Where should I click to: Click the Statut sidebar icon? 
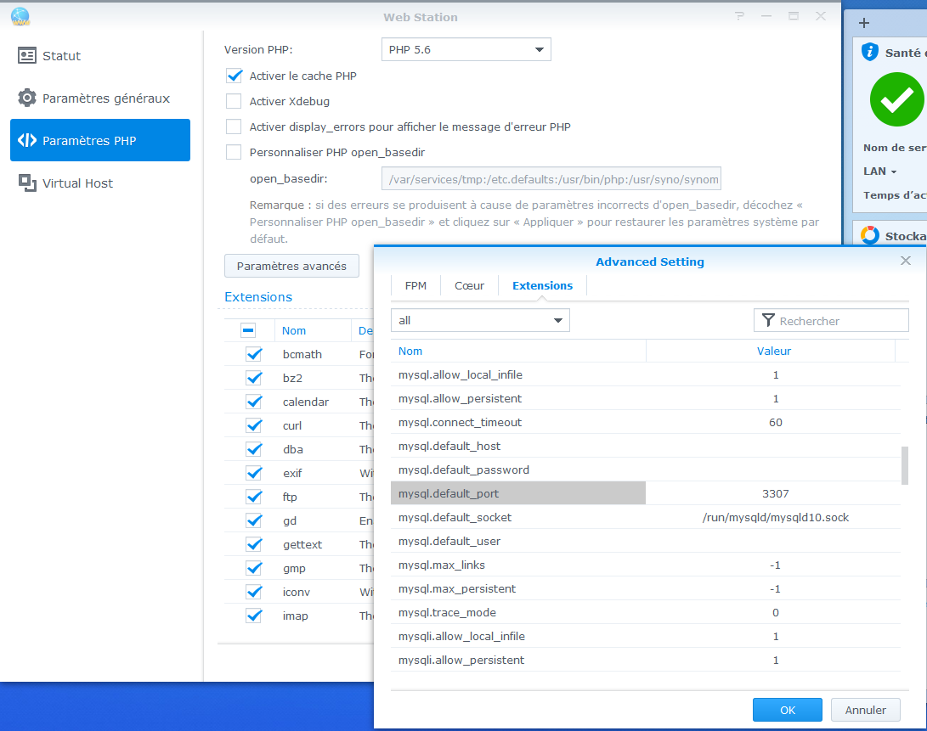pyautogui.click(x=27, y=56)
